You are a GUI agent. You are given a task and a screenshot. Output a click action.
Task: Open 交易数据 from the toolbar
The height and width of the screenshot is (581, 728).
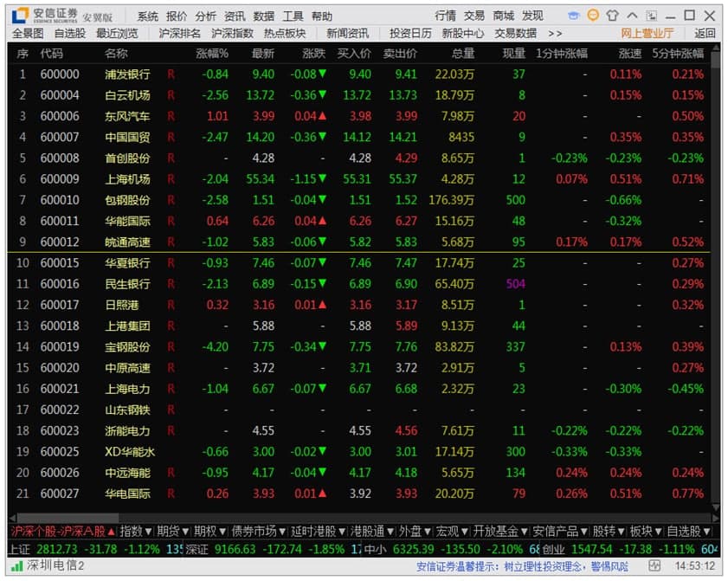[515, 34]
